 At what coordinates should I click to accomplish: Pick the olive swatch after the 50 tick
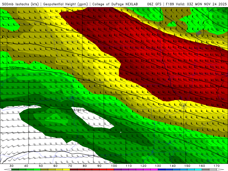[x=44, y=170]
